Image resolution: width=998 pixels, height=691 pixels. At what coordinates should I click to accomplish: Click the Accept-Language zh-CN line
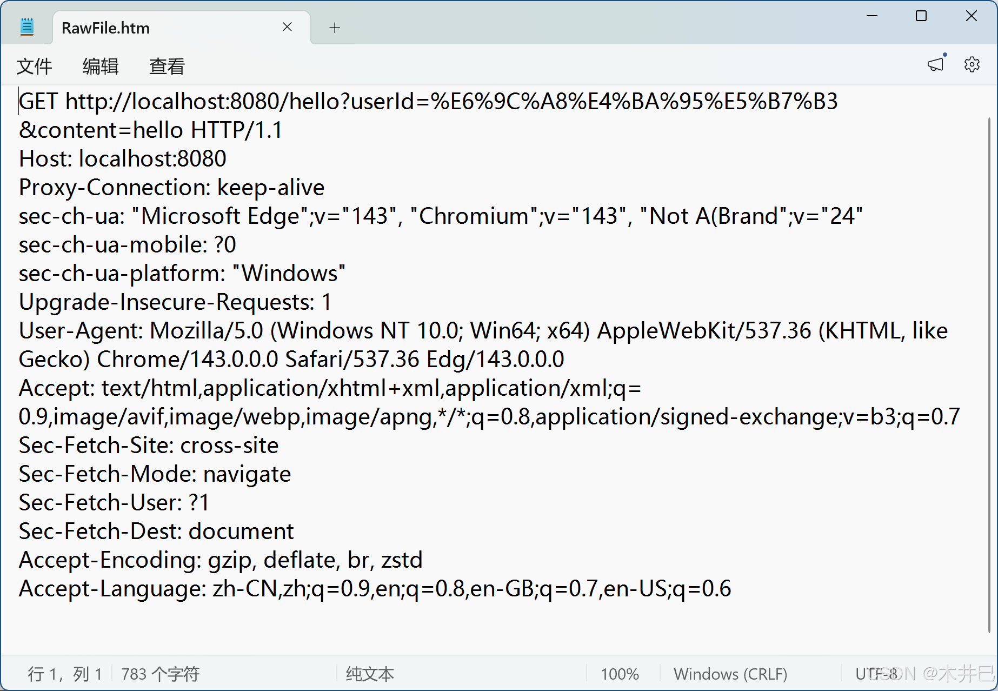tap(375, 589)
